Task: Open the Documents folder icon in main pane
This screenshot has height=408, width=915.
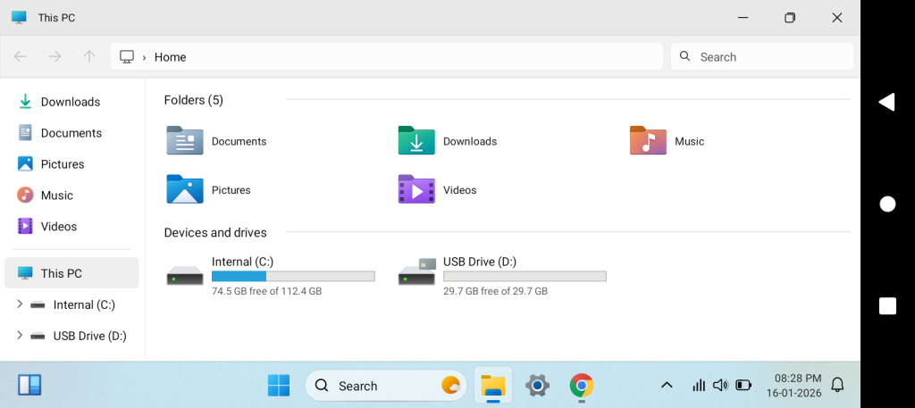Action: [x=185, y=141]
